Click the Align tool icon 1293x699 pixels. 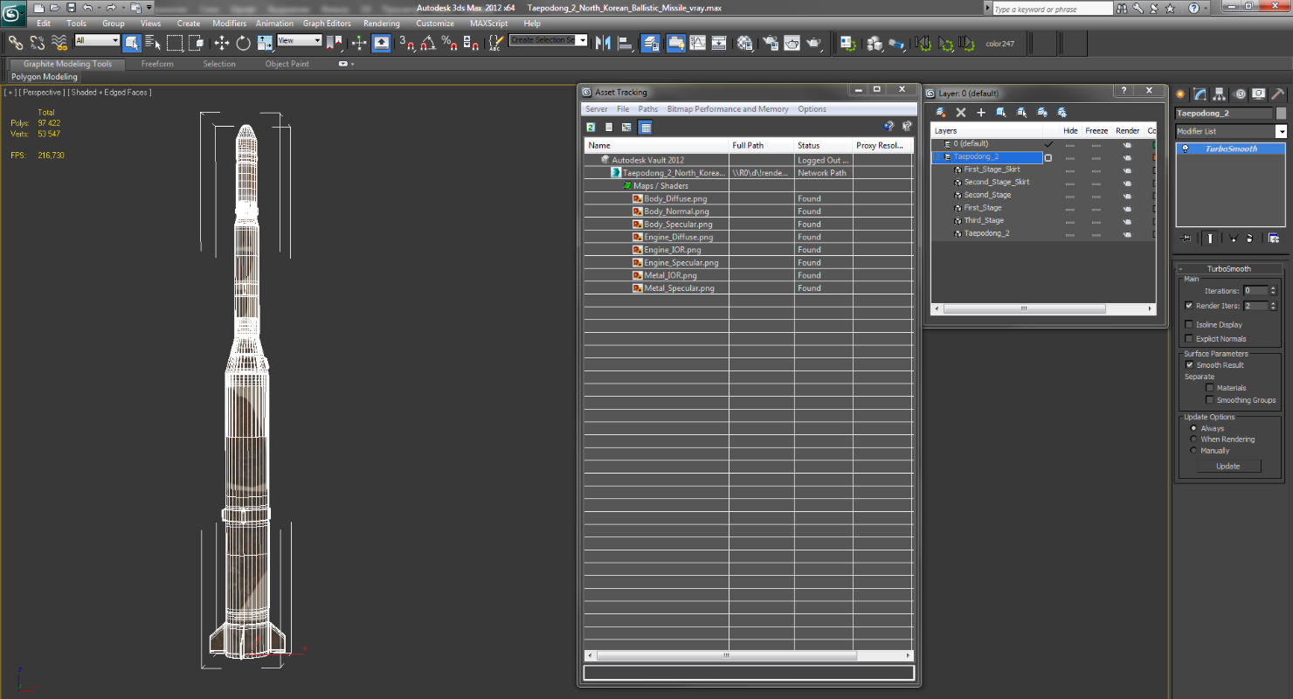point(624,42)
